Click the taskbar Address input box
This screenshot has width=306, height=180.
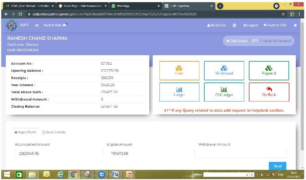tap(224, 175)
